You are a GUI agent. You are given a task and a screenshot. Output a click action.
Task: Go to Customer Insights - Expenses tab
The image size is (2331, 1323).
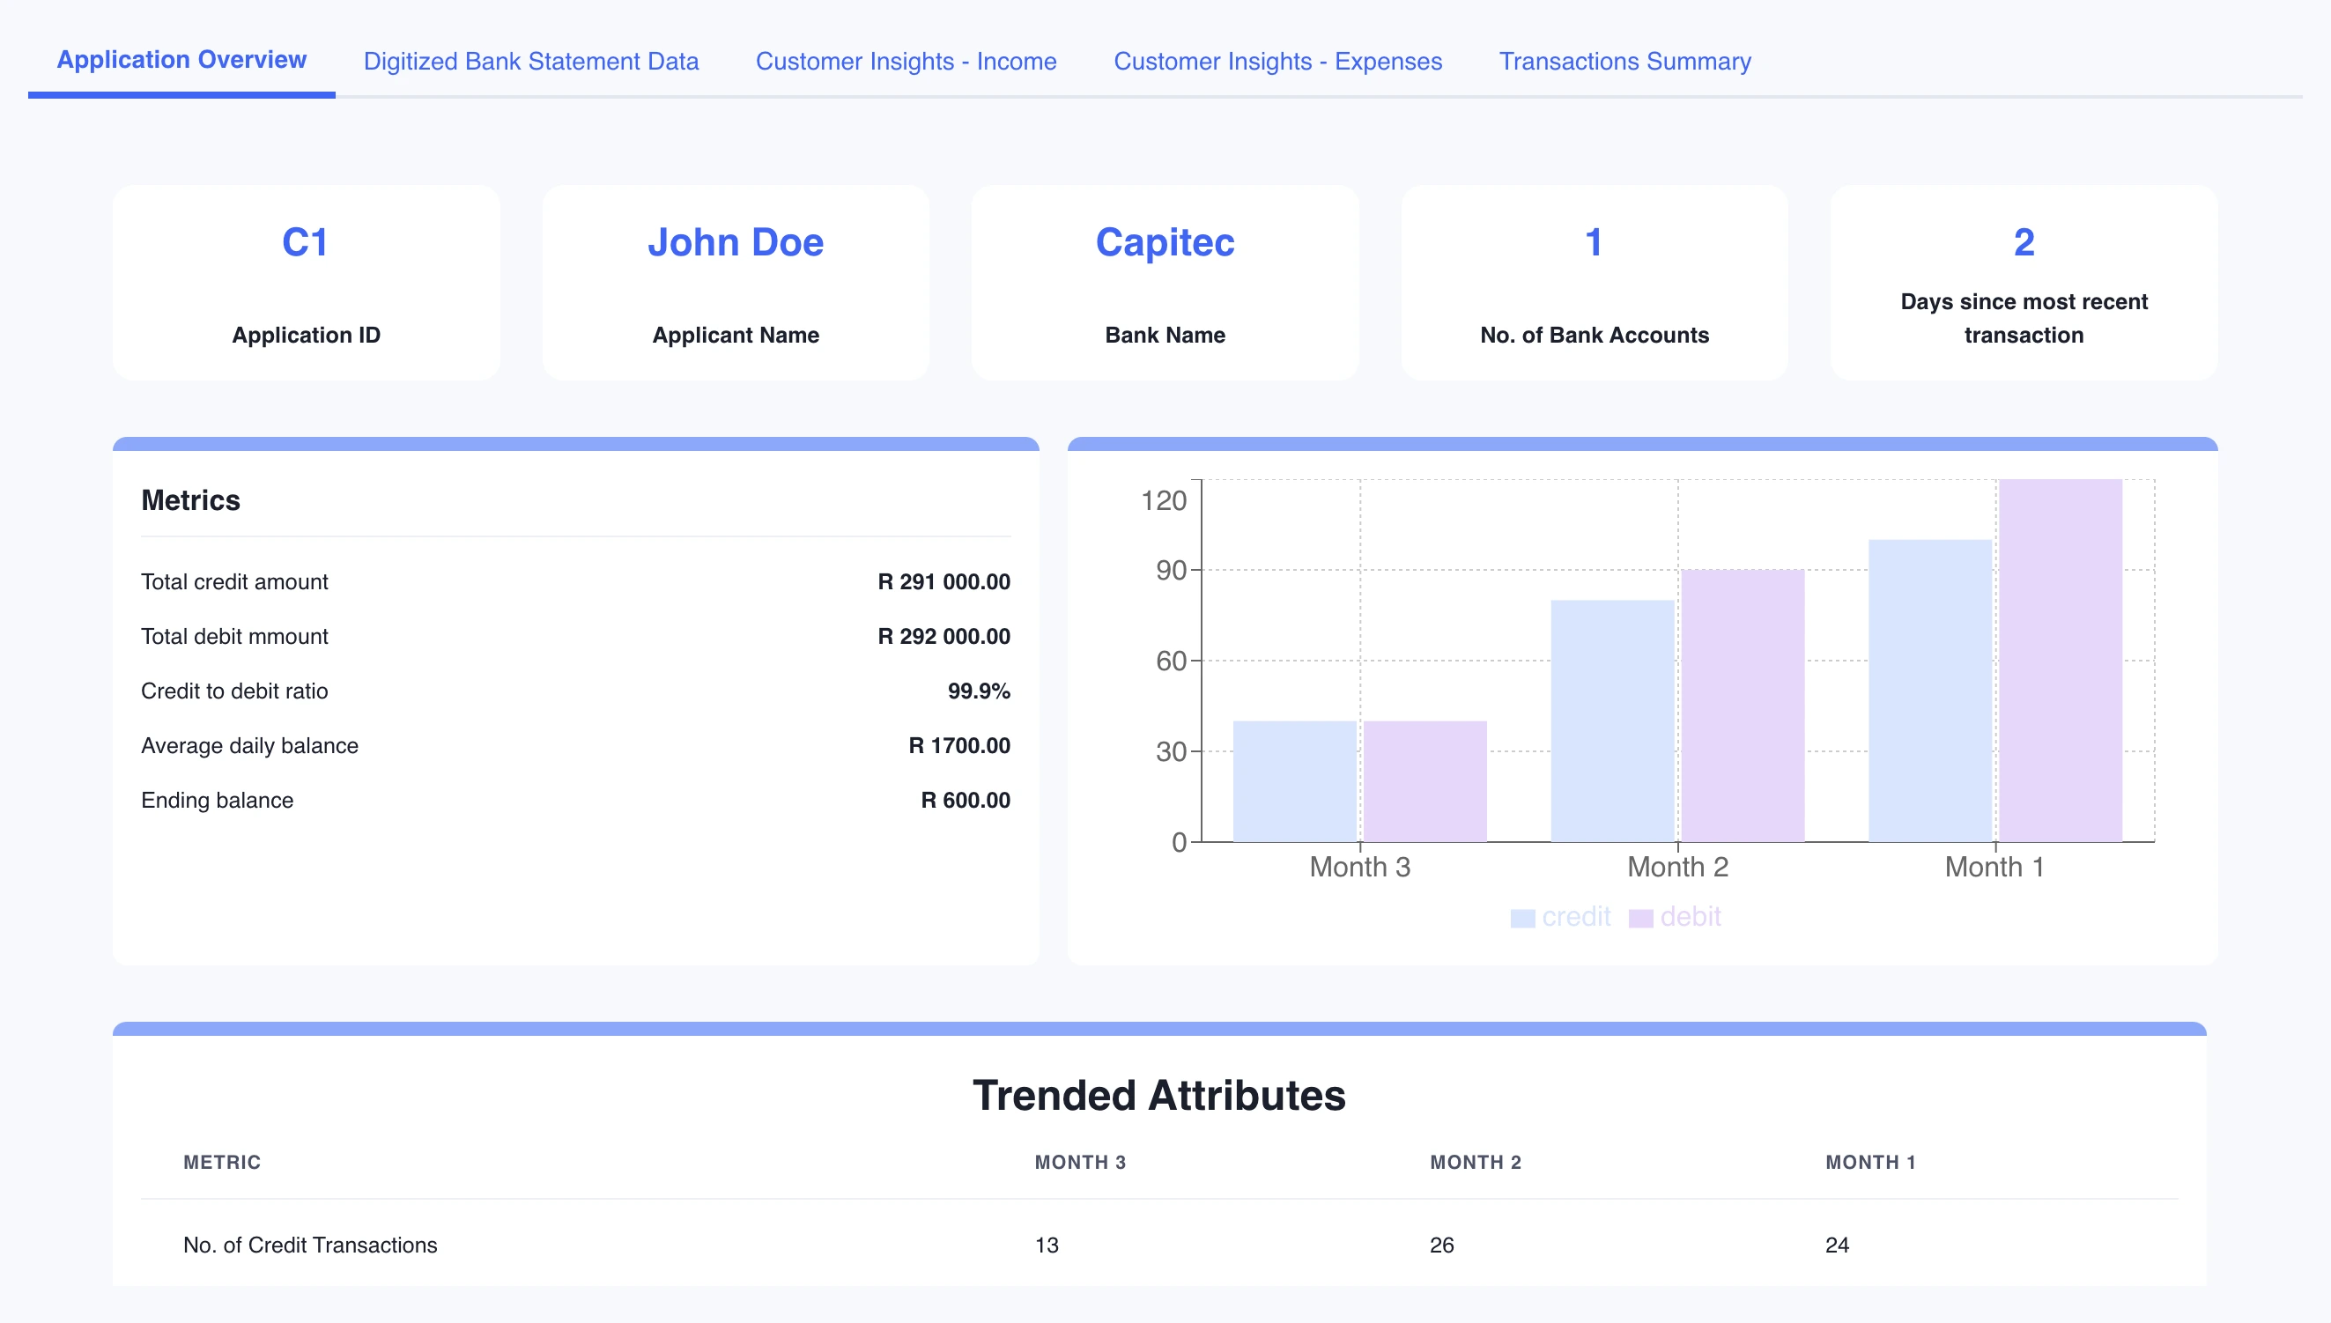(1277, 61)
